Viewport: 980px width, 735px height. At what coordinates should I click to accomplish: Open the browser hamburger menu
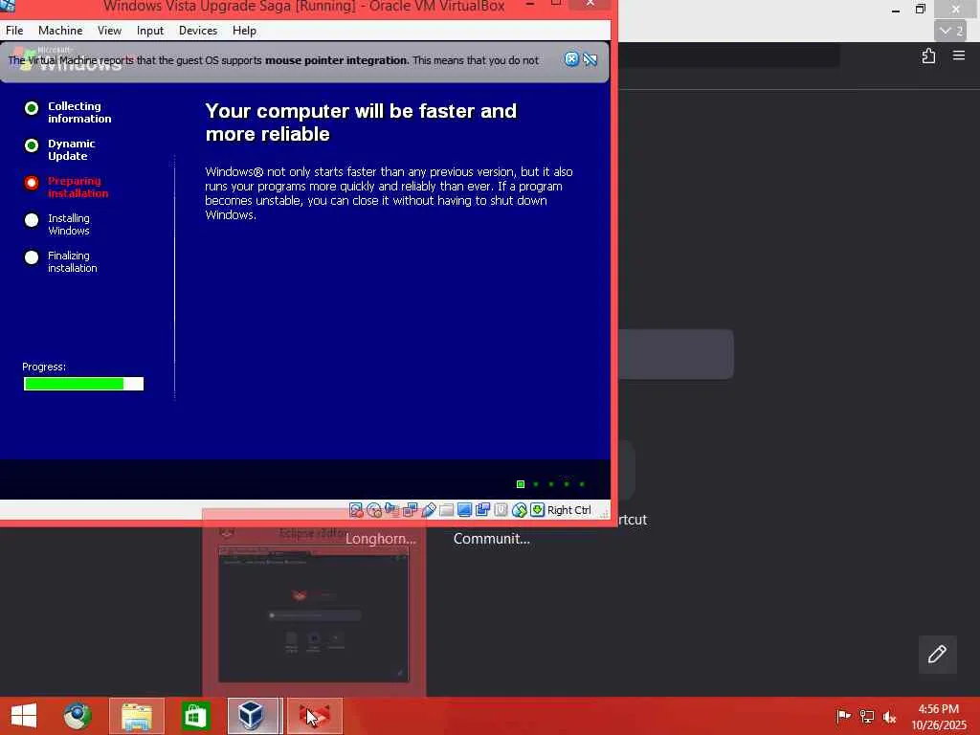(x=959, y=56)
